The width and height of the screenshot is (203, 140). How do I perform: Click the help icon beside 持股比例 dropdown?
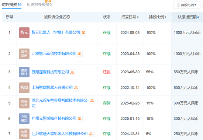tap(178, 5)
